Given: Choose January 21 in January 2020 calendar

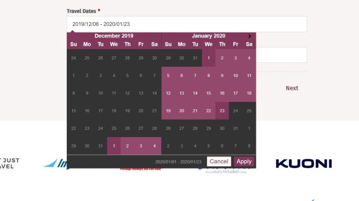Looking at the screenshot, I should coord(195,111).
